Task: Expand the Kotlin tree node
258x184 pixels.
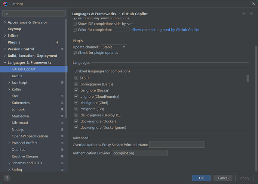Action: point(9,89)
